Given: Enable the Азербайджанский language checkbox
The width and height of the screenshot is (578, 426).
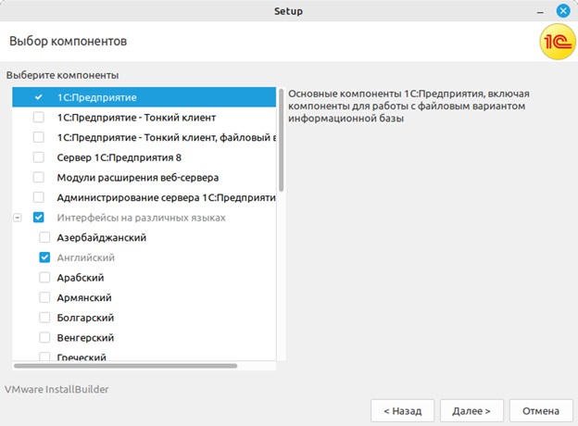Looking at the screenshot, I should (44, 238).
